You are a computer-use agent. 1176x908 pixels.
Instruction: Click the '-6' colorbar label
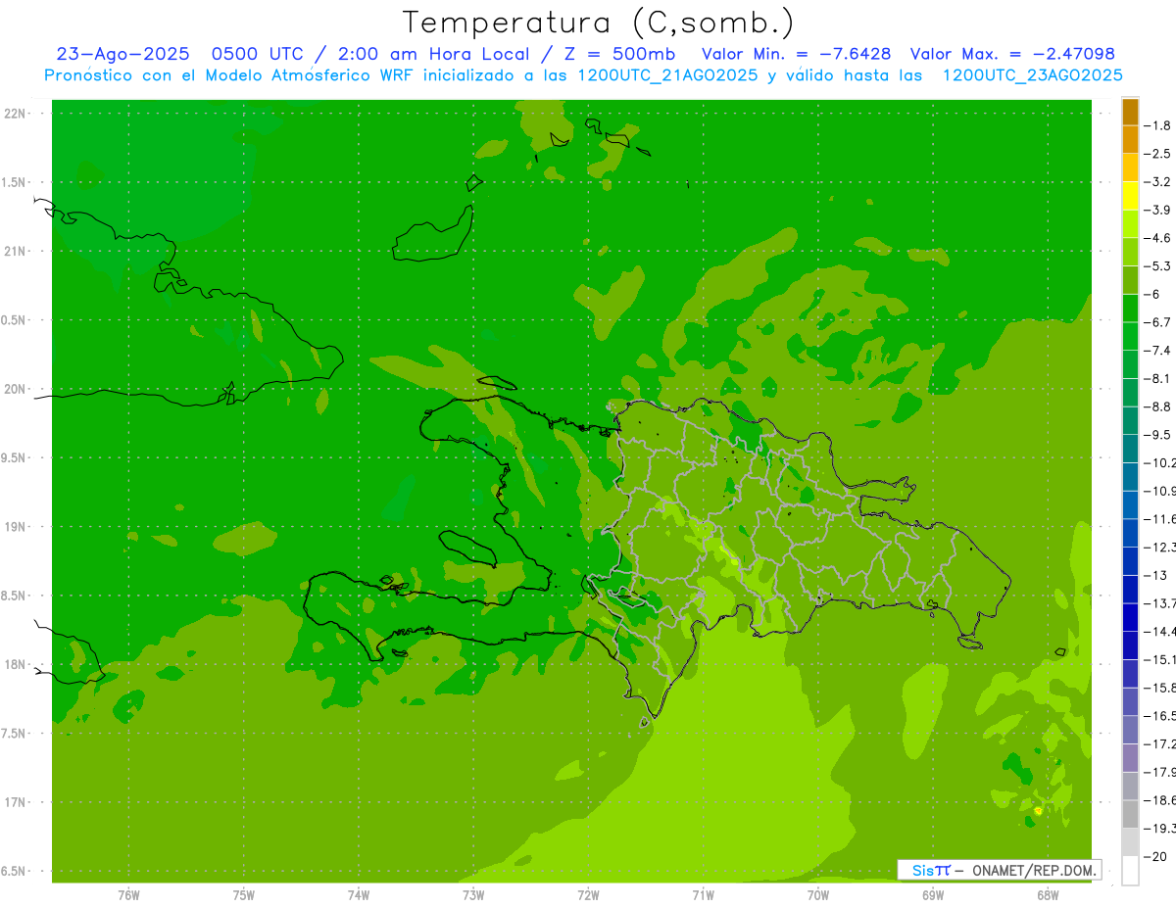pos(1152,294)
